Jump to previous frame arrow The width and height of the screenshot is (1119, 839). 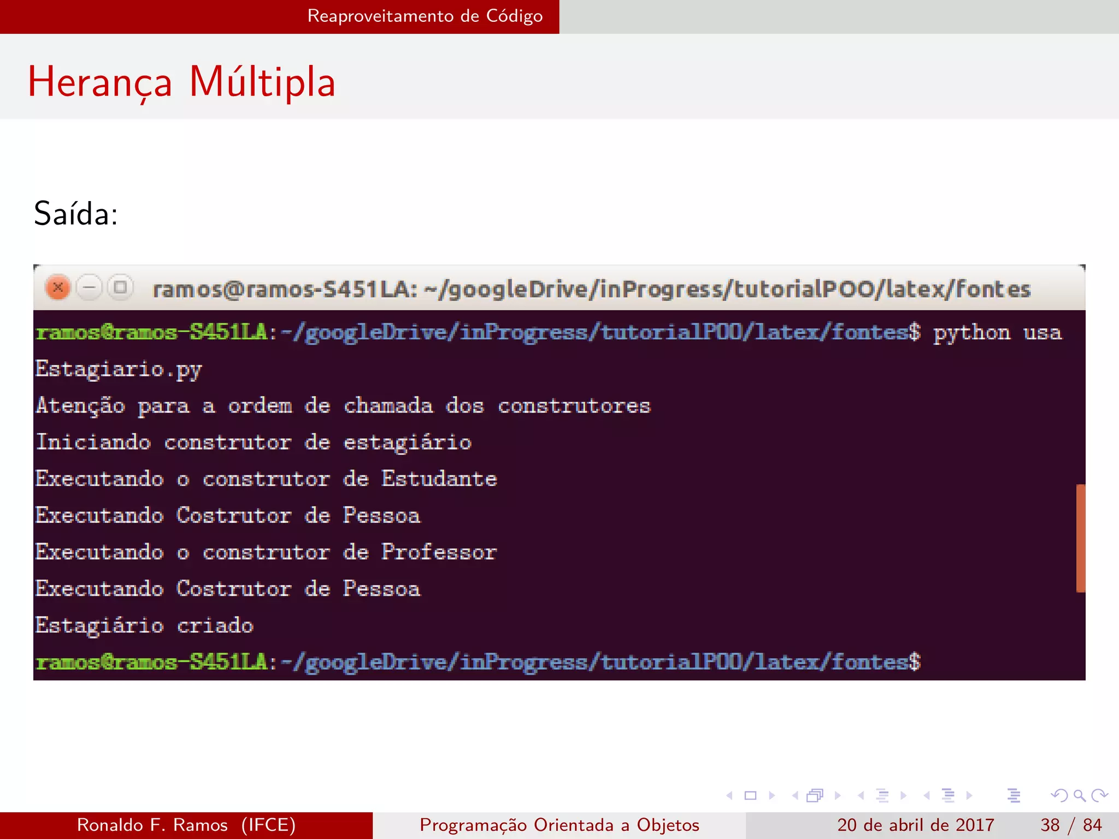795,796
